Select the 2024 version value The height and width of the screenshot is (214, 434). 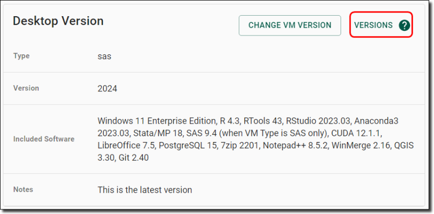107,89
